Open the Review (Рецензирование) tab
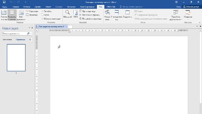The image size is (202, 114). click(x=87, y=7)
